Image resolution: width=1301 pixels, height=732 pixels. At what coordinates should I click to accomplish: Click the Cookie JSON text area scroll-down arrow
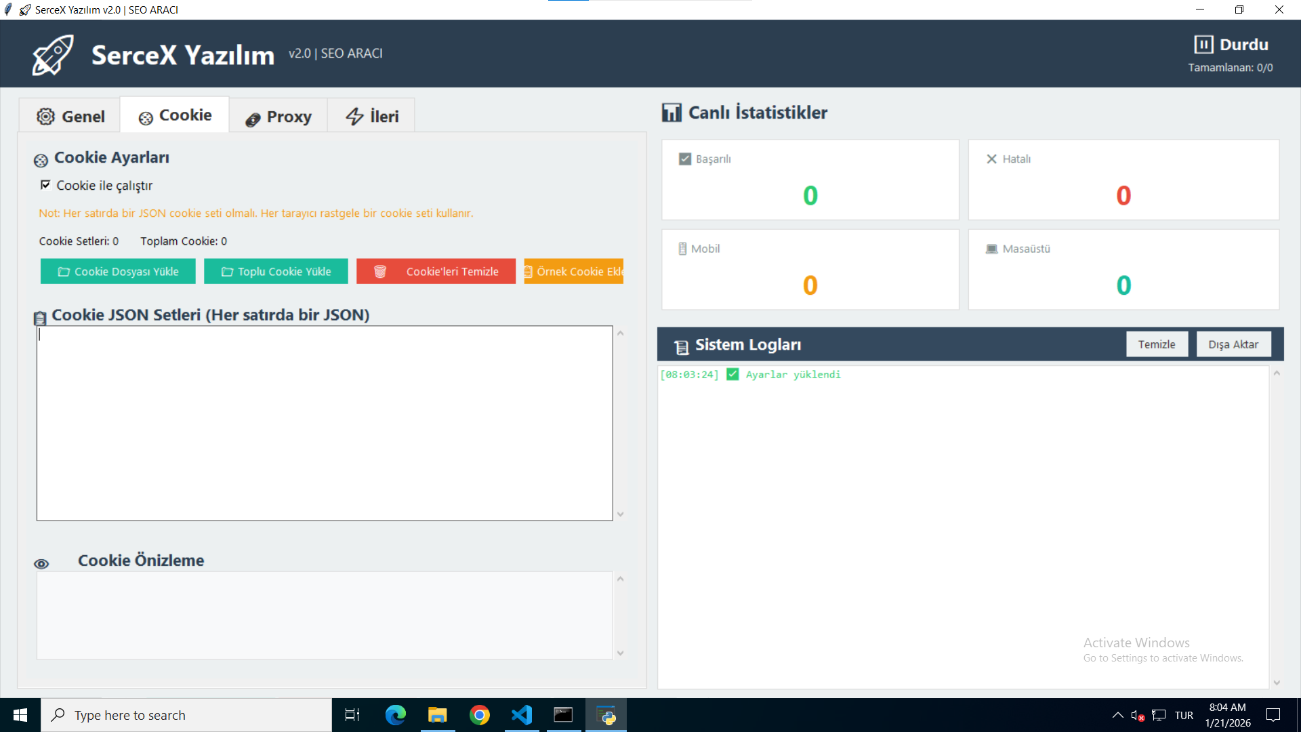[x=620, y=514]
